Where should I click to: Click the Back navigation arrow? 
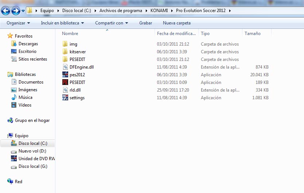click(5, 11)
